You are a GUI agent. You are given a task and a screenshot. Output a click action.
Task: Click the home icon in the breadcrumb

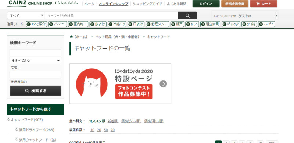point(71,37)
